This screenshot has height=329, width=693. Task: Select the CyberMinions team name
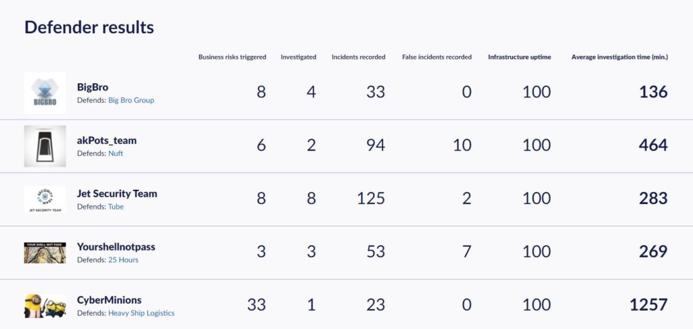pos(110,300)
